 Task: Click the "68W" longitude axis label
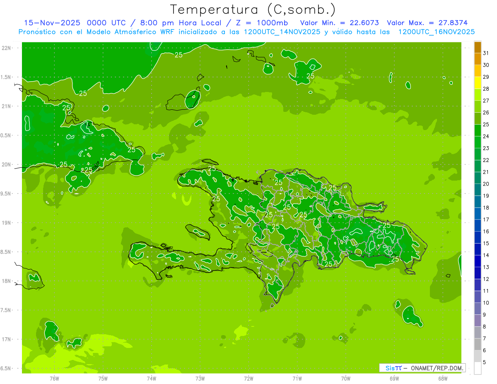pos(443,379)
